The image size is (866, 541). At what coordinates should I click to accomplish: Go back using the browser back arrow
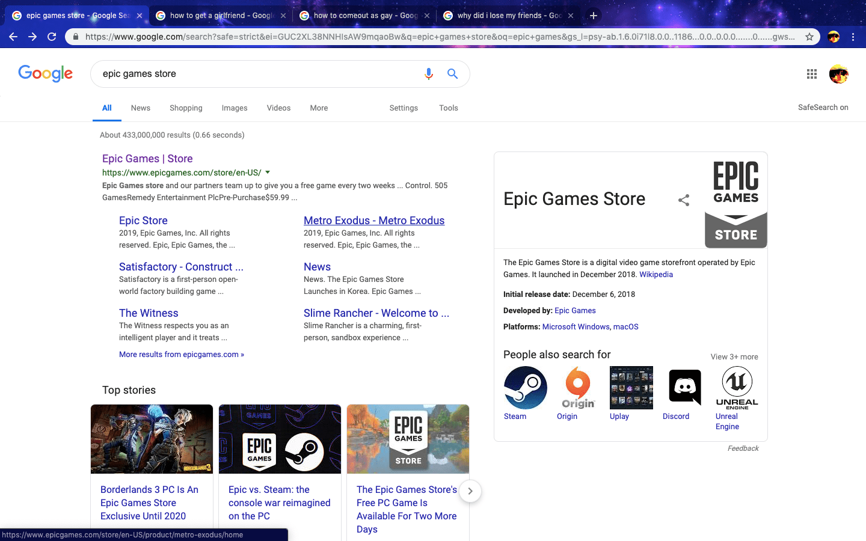click(x=13, y=37)
